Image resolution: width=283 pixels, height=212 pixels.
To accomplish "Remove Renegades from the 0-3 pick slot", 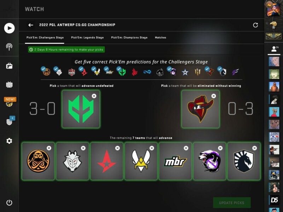I will (214, 96).
